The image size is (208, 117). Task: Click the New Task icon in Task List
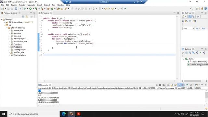coord(183,17)
